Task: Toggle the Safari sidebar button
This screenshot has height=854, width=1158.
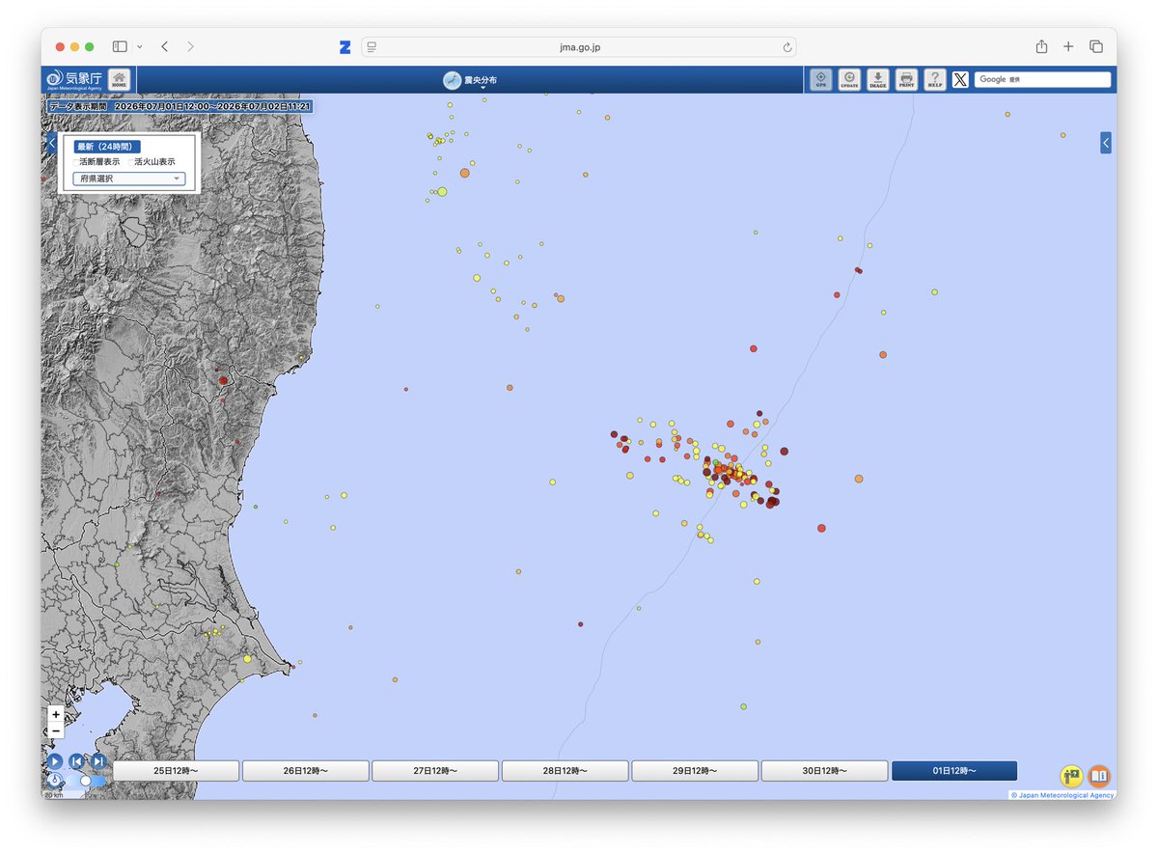Action: (x=120, y=46)
